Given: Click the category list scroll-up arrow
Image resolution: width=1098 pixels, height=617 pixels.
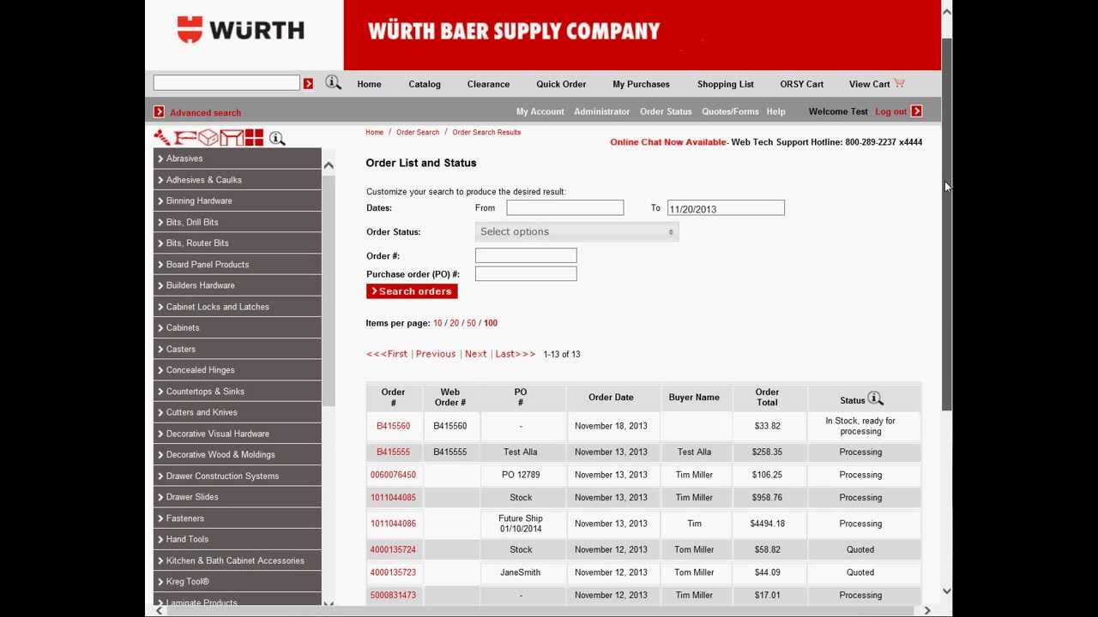Looking at the screenshot, I should point(328,165).
